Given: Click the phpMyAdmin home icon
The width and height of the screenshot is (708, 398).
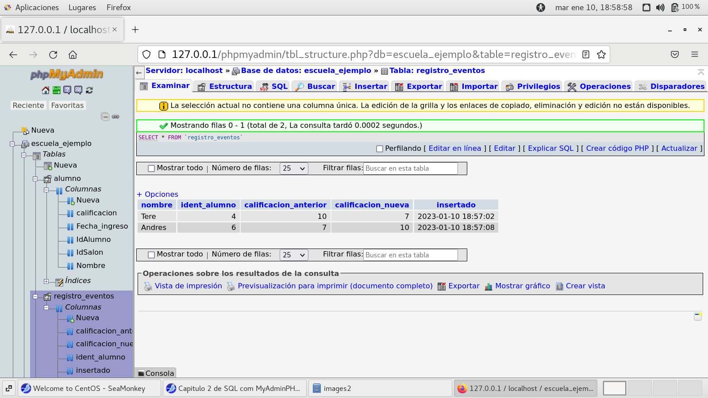Looking at the screenshot, I should click(46, 90).
